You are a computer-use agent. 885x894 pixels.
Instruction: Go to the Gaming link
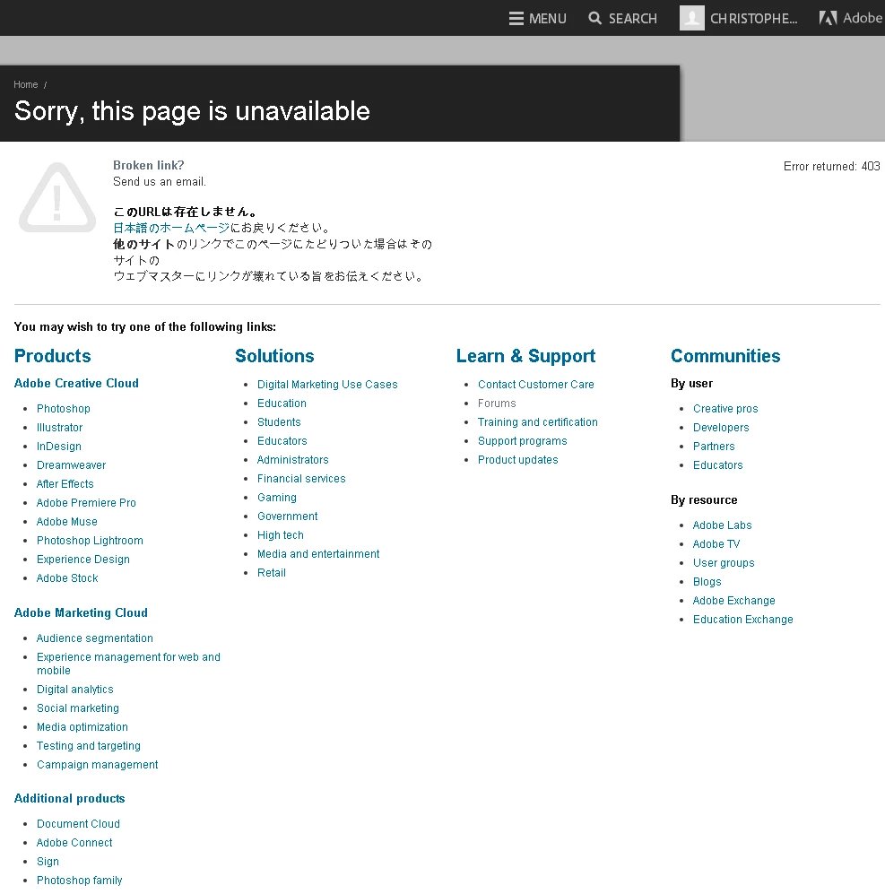click(x=276, y=497)
